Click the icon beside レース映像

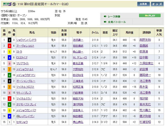(x=105, y=16)
